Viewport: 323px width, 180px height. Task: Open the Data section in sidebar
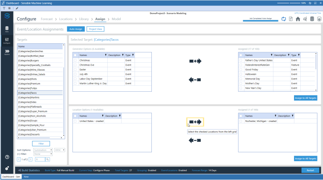(7, 29)
